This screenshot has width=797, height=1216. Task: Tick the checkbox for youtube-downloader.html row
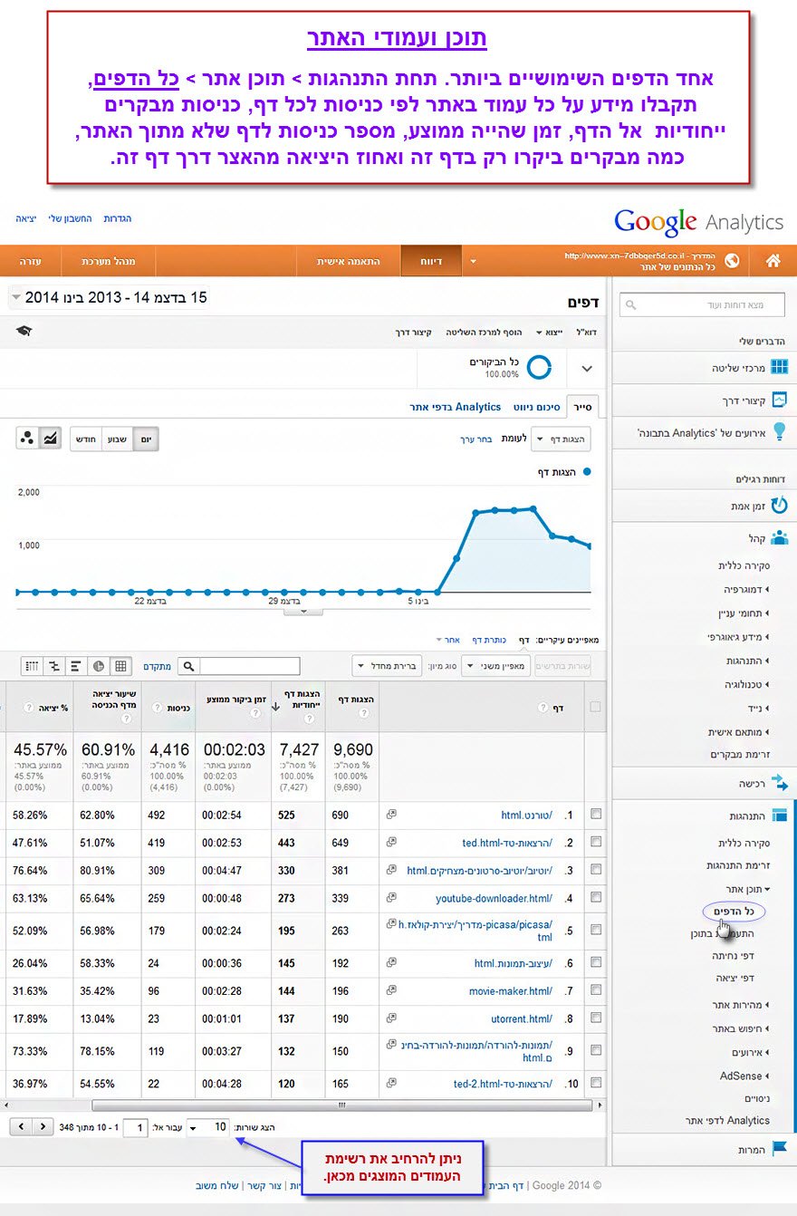point(595,898)
